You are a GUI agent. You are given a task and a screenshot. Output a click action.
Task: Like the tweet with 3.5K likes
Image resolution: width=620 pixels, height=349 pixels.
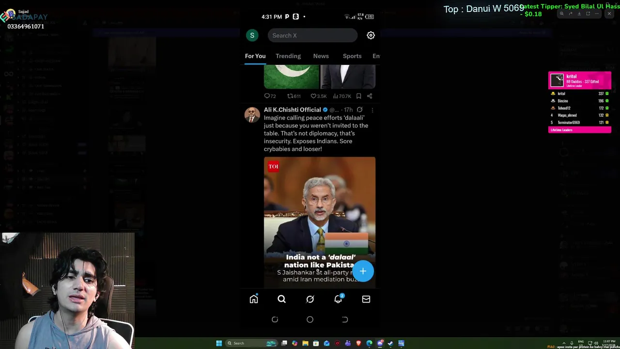pos(318,96)
